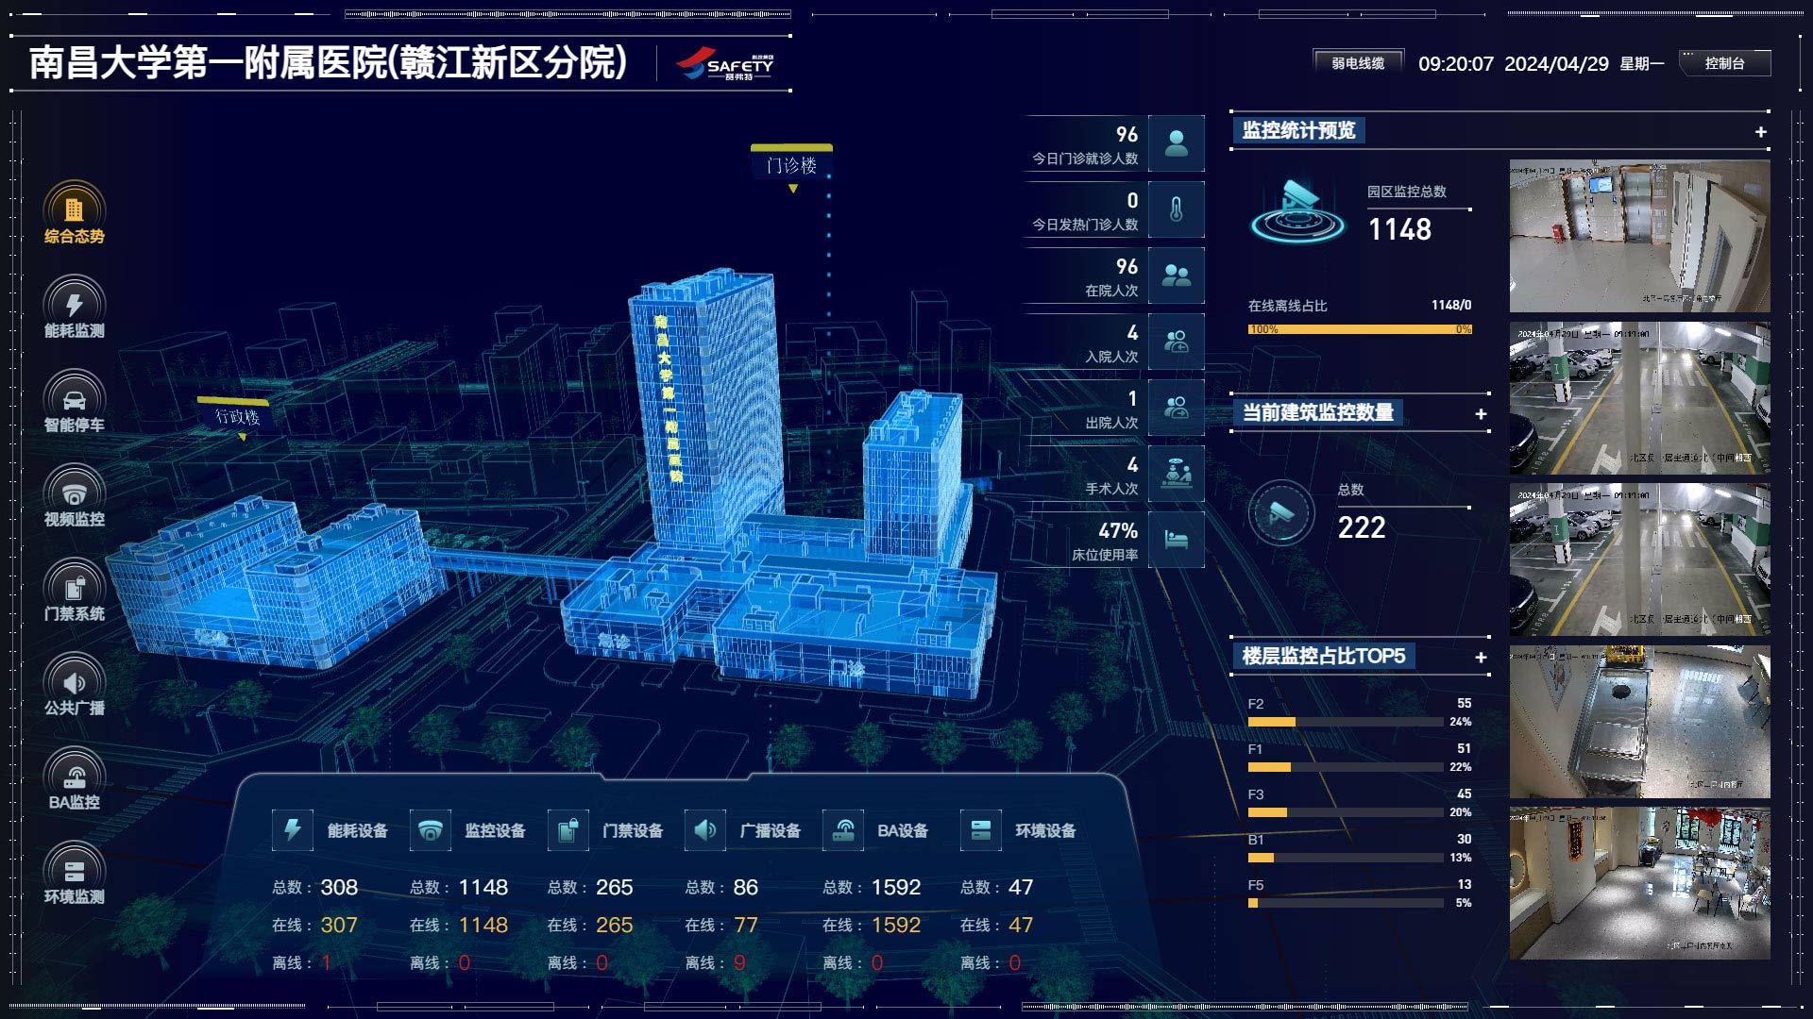Image resolution: width=1813 pixels, height=1019 pixels.
Task: Click the 环境设备 server icon
Action: pos(981,830)
